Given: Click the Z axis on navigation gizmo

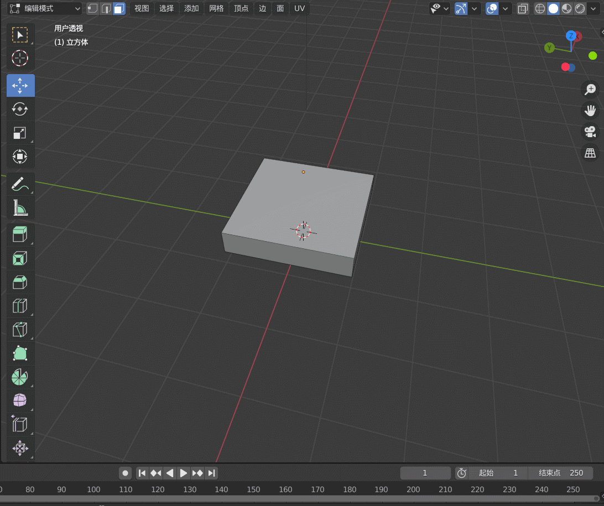Looking at the screenshot, I should (x=571, y=36).
